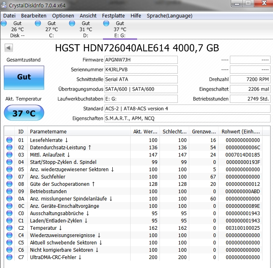Click status icon of Lesefehlerrate row
The width and height of the screenshot is (273, 268).
pos(9,140)
